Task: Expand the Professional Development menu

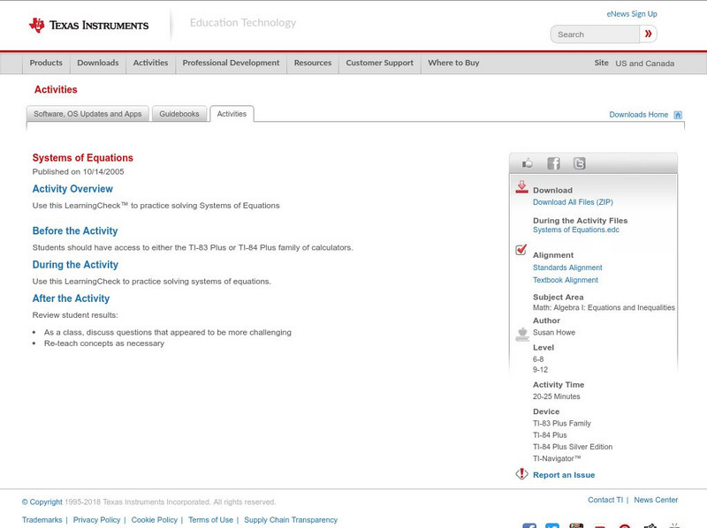Action: click(231, 63)
